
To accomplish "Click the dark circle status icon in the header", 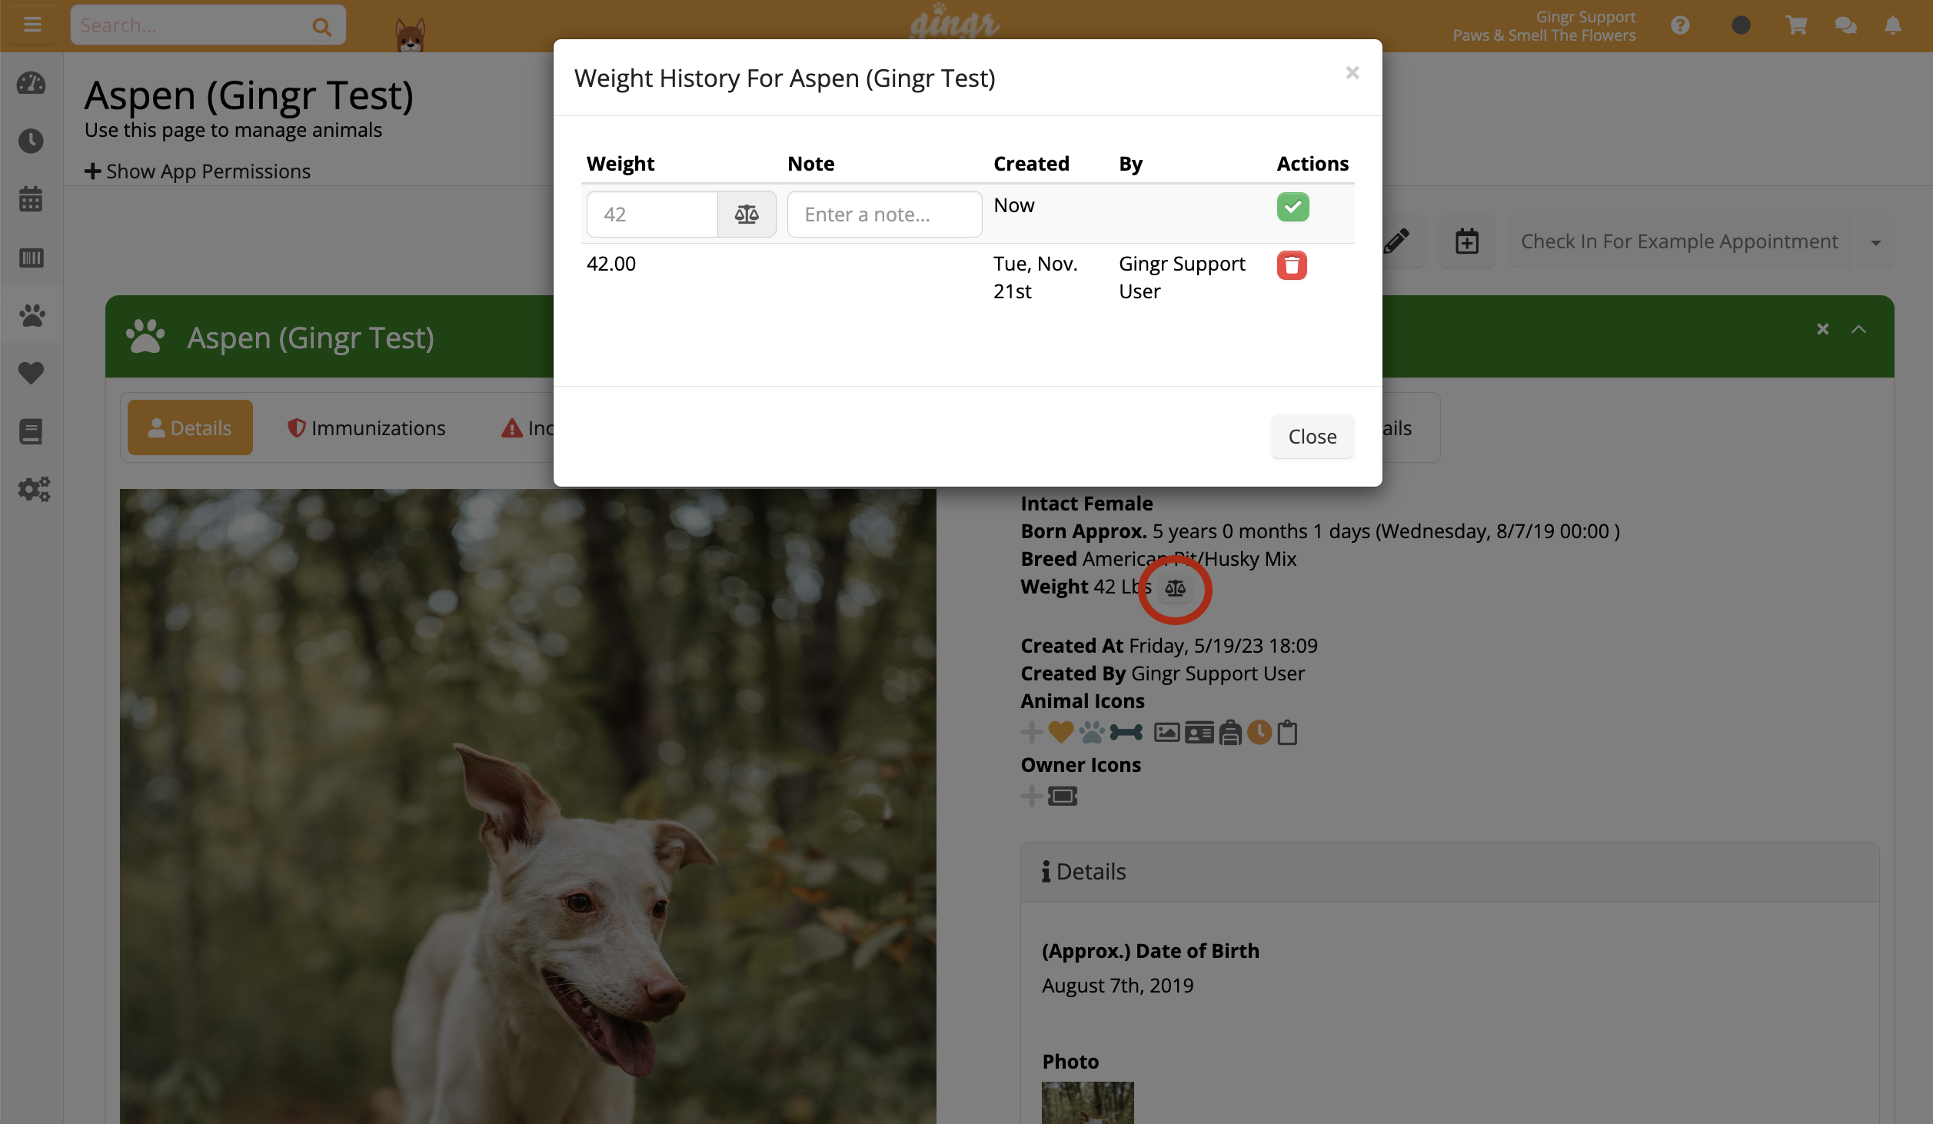I will (x=1741, y=25).
